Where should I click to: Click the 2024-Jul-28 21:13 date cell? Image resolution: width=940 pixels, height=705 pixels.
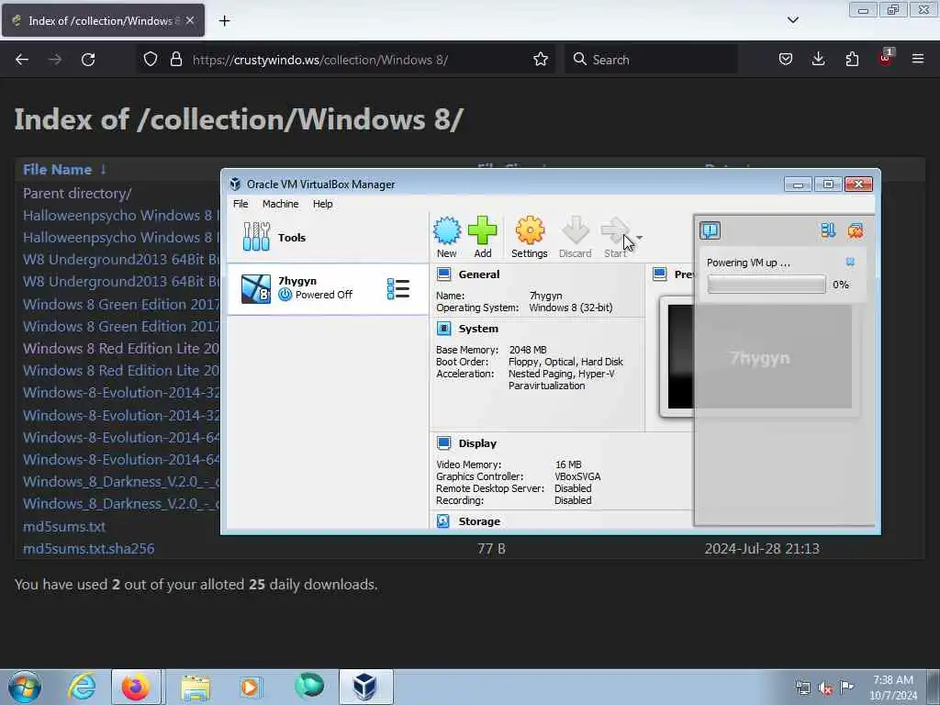pyautogui.click(x=762, y=549)
